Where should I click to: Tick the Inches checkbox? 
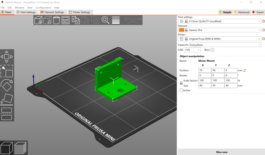point(181,90)
